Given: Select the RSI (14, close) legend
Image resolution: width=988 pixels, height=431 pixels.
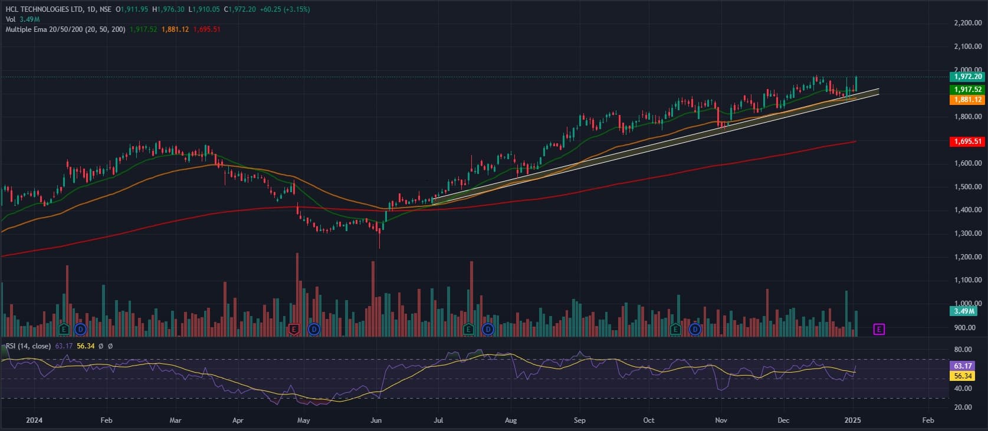Looking at the screenshot, I should click(28, 346).
